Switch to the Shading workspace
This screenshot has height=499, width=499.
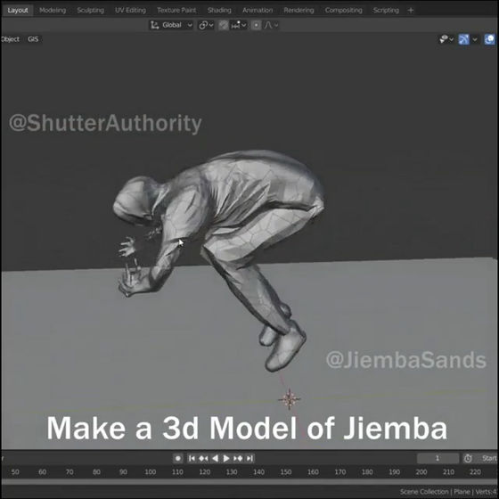pyautogui.click(x=219, y=10)
